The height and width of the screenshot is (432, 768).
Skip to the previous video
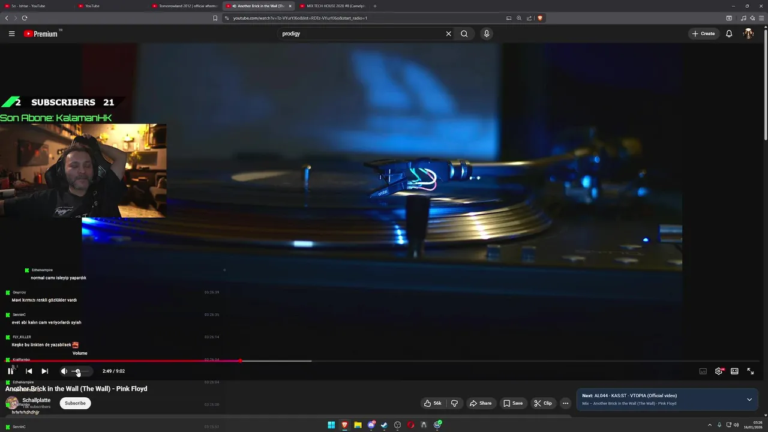[29, 371]
